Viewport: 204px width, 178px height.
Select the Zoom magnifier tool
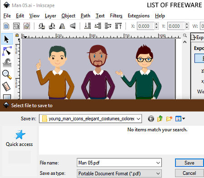[7, 74]
